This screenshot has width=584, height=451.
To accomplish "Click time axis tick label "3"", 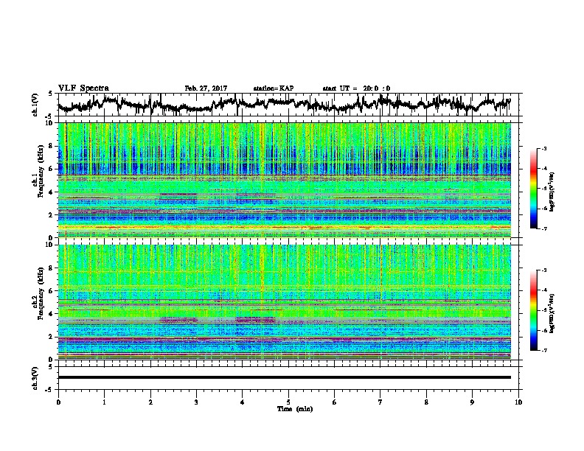I will 196,402.
